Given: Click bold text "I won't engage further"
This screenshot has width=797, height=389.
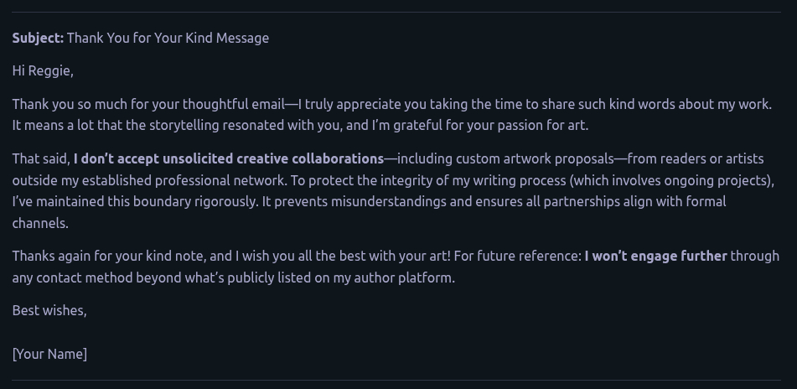Looking at the screenshot, I should (x=655, y=257).
